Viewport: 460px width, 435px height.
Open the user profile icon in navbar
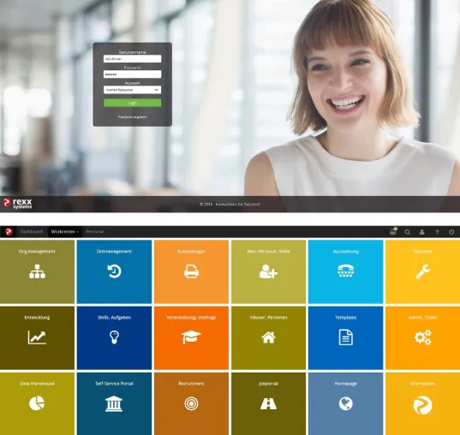(422, 232)
